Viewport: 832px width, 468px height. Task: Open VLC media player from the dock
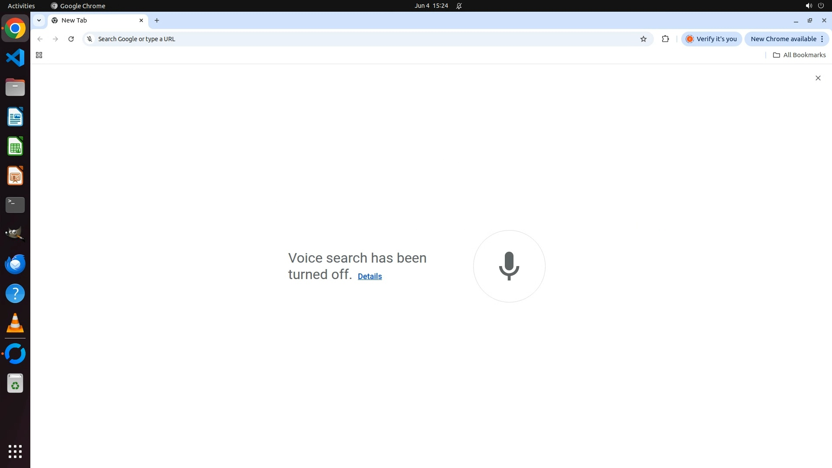point(15,323)
